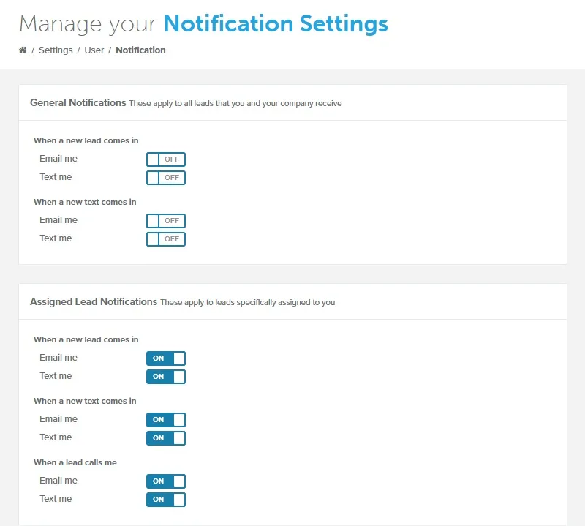Click the 'Manage your Notification Settings' title
The height and width of the screenshot is (526, 585).
point(204,24)
